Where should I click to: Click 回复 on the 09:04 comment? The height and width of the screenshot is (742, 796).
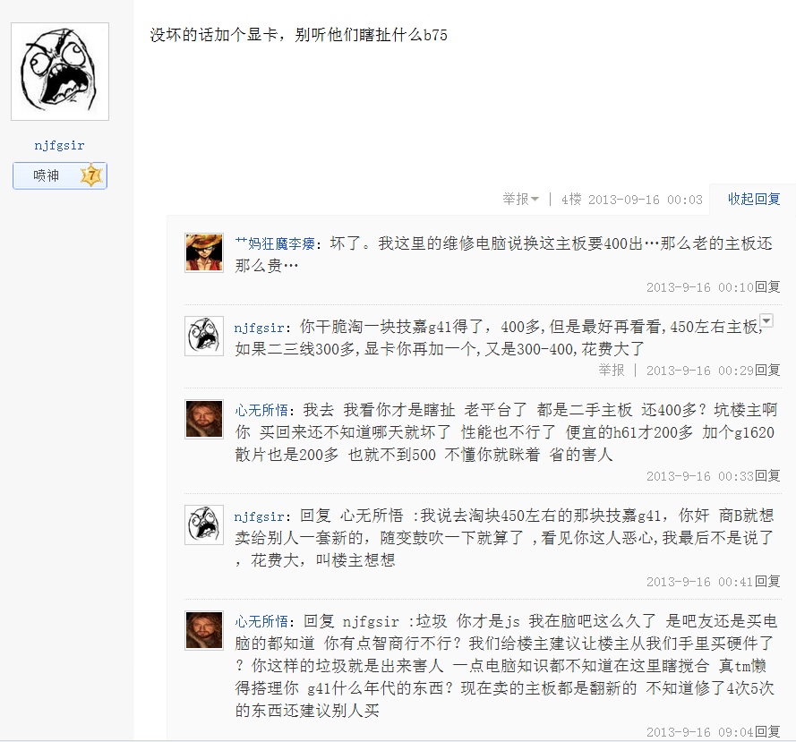click(767, 732)
